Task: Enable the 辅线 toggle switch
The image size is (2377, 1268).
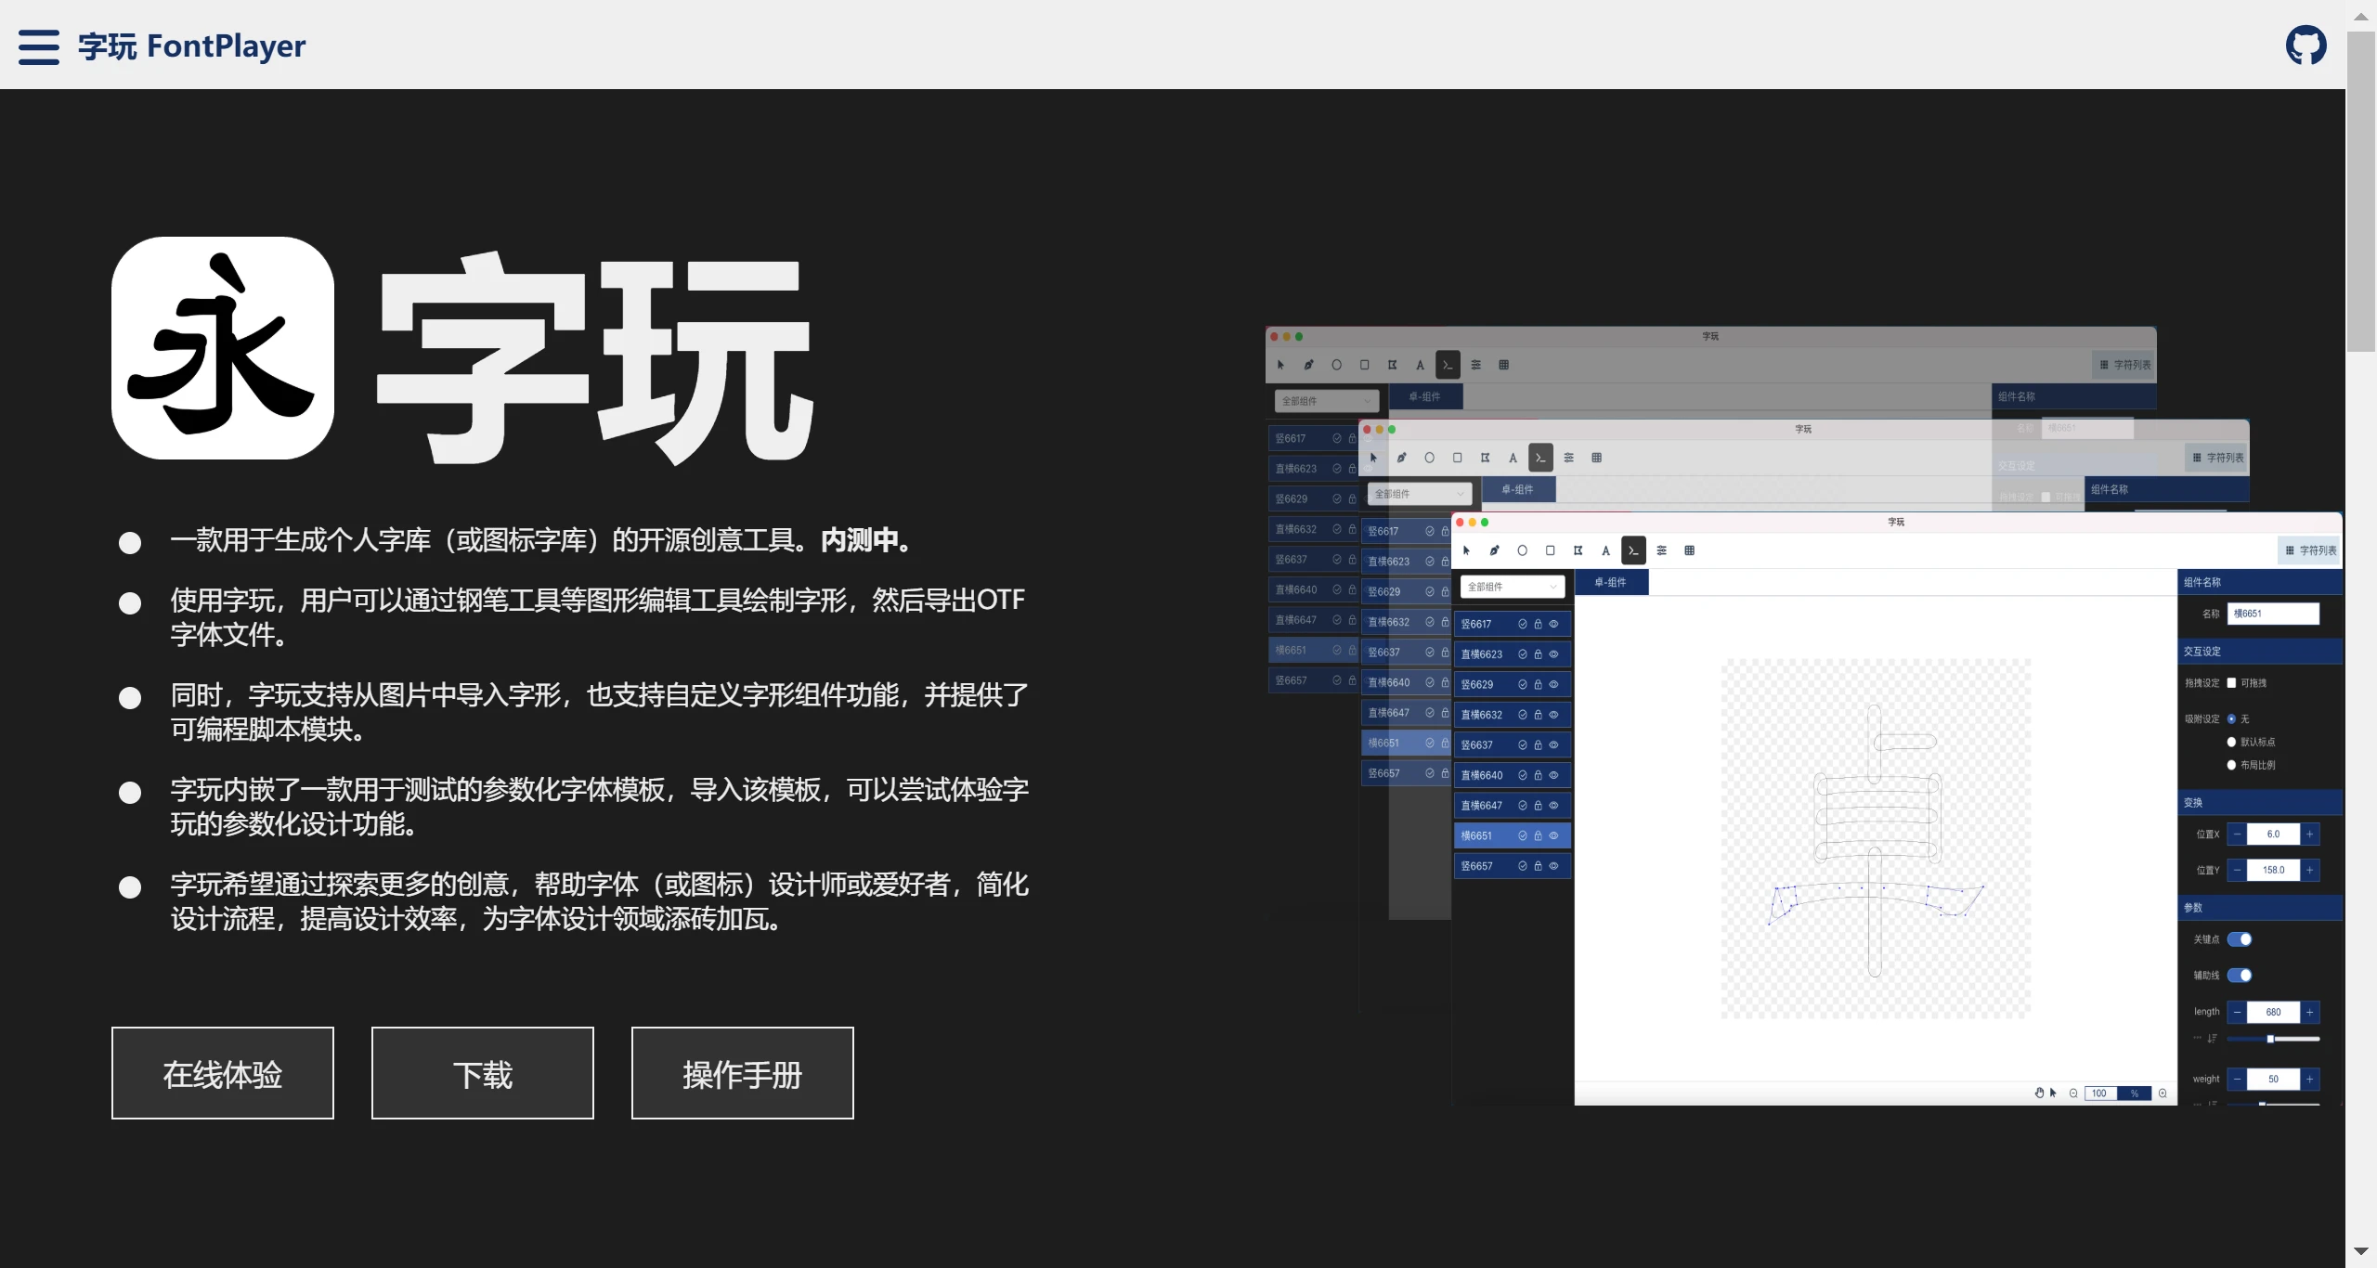Action: point(2248,976)
